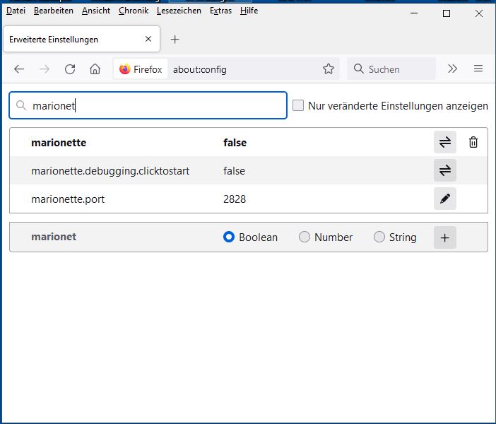Expand the toolbar overflow chevron
The width and height of the screenshot is (496, 424).
click(x=453, y=69)
